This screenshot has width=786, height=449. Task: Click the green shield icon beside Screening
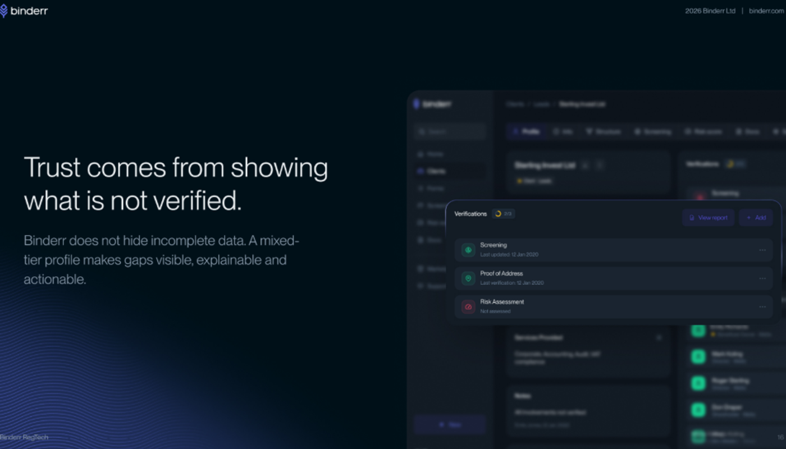[x=468, y=250]
